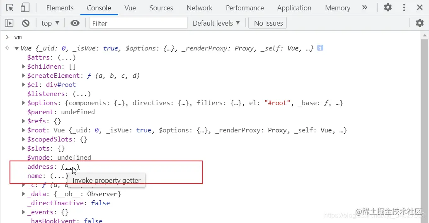Activate the inspect element picker icon
Viewport: 429px width, 223px height.
point(10,7)
